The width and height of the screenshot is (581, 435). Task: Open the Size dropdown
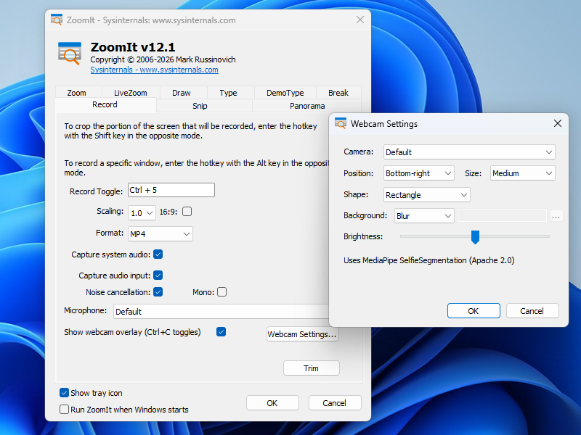(x=523, y=173)
